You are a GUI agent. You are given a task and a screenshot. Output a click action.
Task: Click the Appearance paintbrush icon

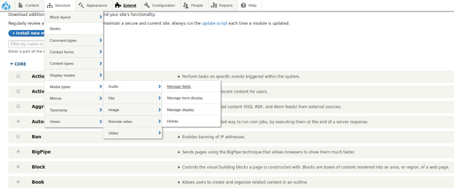point(81,5)
